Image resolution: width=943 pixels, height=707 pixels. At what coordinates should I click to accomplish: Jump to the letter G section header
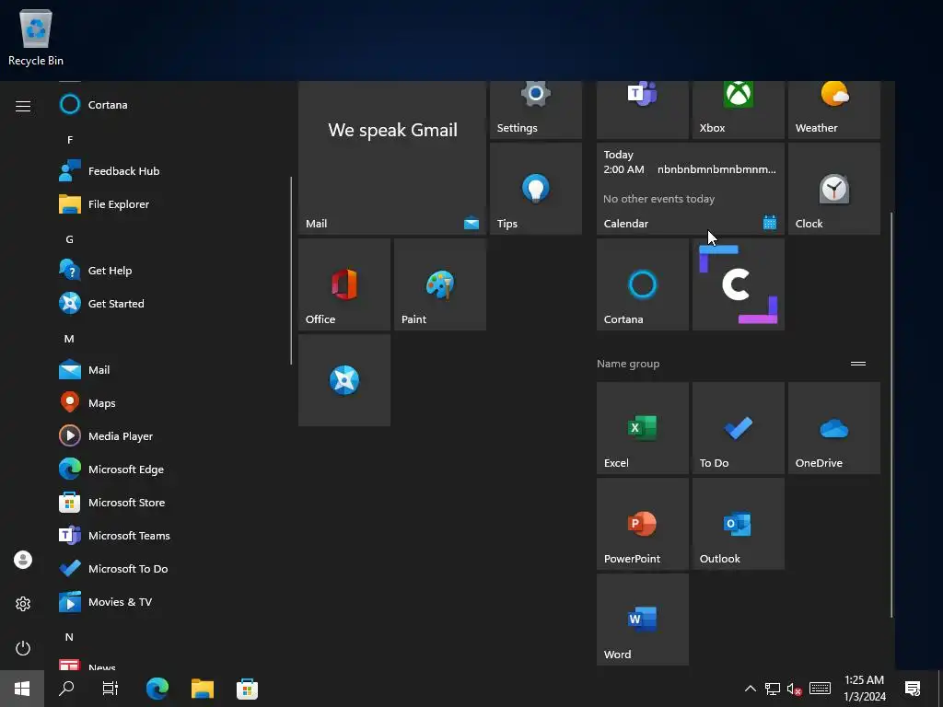pos(70,239)
